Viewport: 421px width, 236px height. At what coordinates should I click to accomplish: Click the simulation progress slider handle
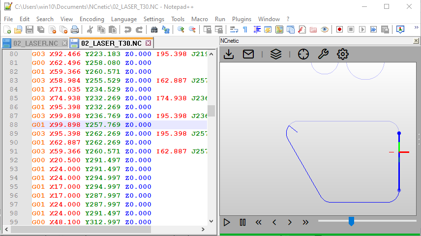pyautogui.click(x=351, y=222)
